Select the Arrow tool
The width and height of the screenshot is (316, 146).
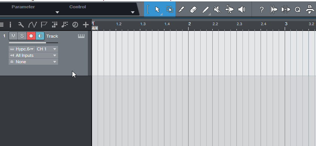tap(157, 9)
